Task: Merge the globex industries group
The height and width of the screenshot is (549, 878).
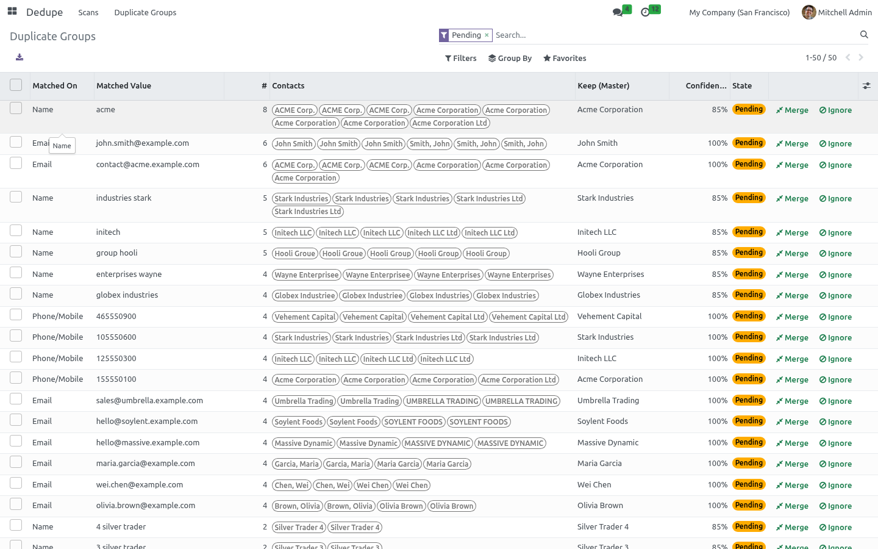Action: coord(792,296)
